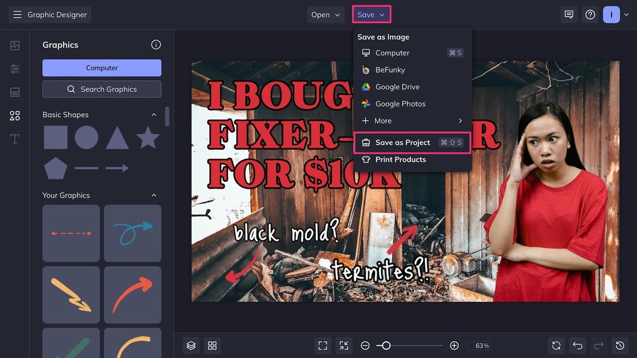Select the Graphics sidebar tab
The height and width of the screenshot is (358, 637).
pos(15,116)
